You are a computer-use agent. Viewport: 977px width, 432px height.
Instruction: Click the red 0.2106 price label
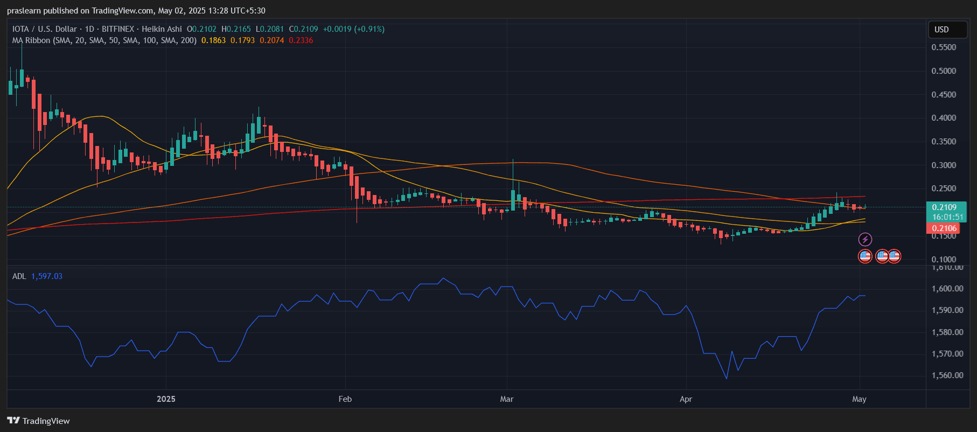click(x=944, y=228)
